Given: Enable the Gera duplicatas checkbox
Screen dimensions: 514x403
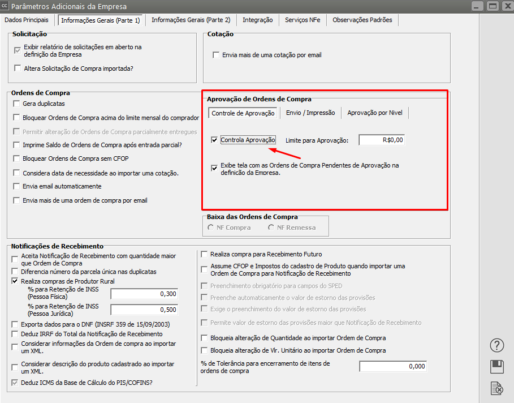Looking at the screenshot, I should pos(16,104).
